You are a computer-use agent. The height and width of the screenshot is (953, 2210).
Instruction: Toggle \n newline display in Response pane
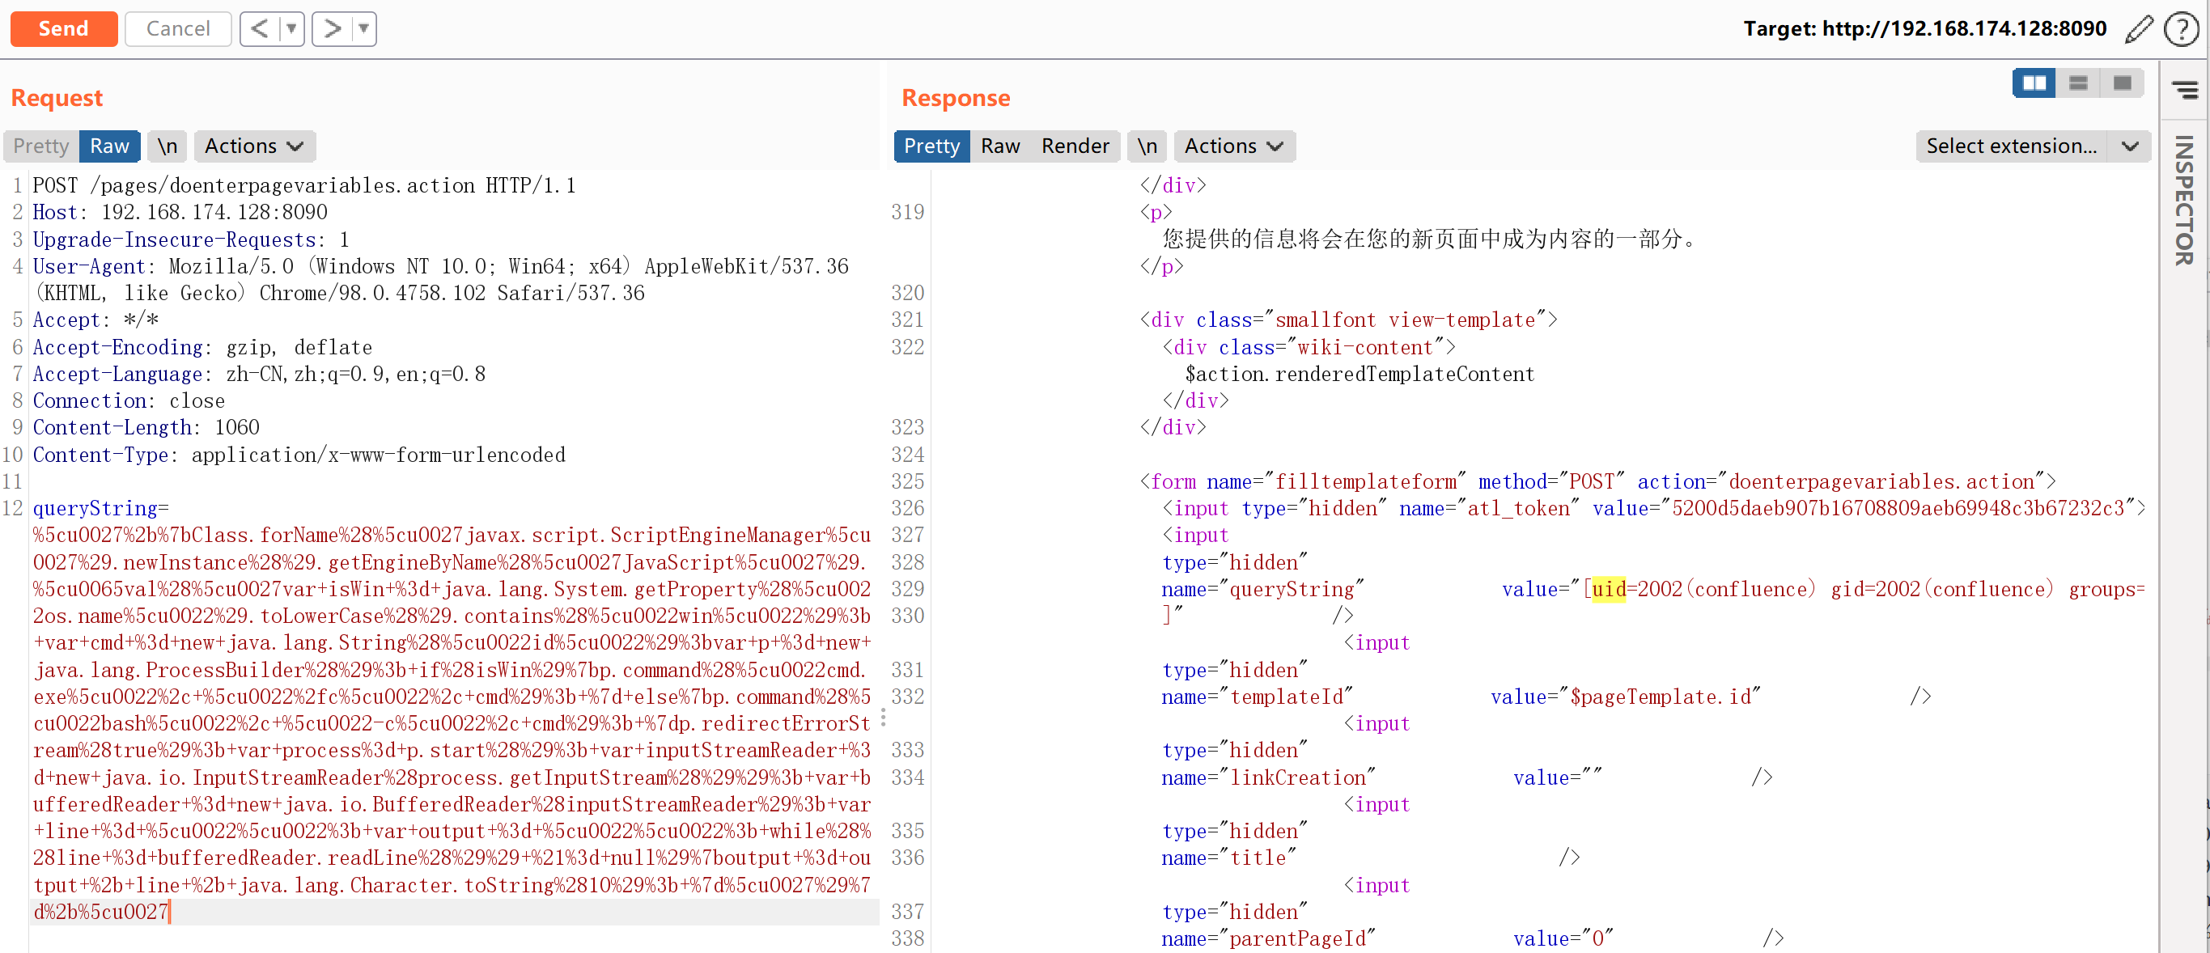(x=1147, y=146)
